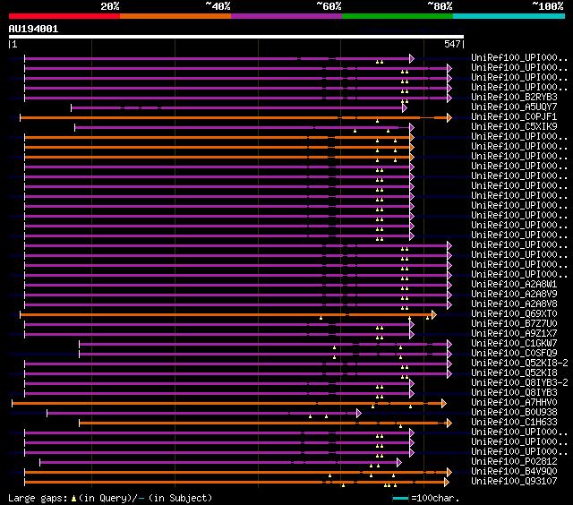Image resolution: width=573 pixels, height=505 pixels.
Task: Click the end arrowhead of the A5UQY7 alignment
Action: click(x=405, y=107)
